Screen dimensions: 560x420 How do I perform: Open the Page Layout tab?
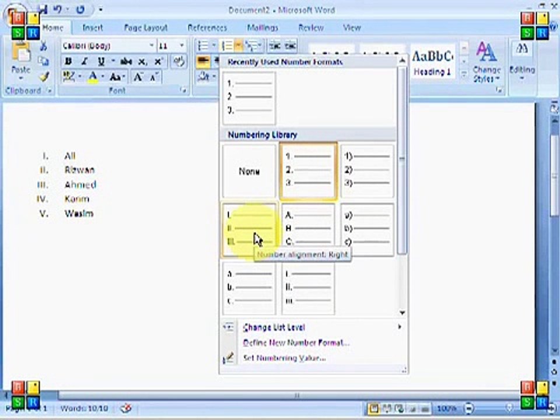[x=146, y=28]
